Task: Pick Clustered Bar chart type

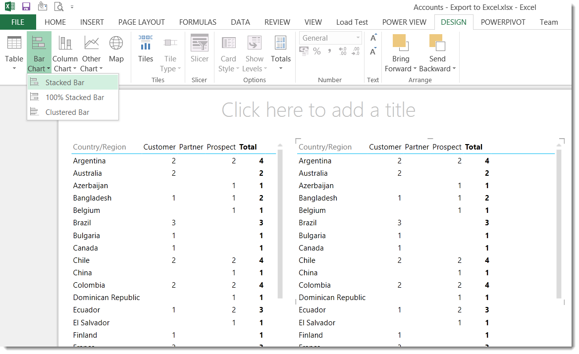Action: [67, 112]
